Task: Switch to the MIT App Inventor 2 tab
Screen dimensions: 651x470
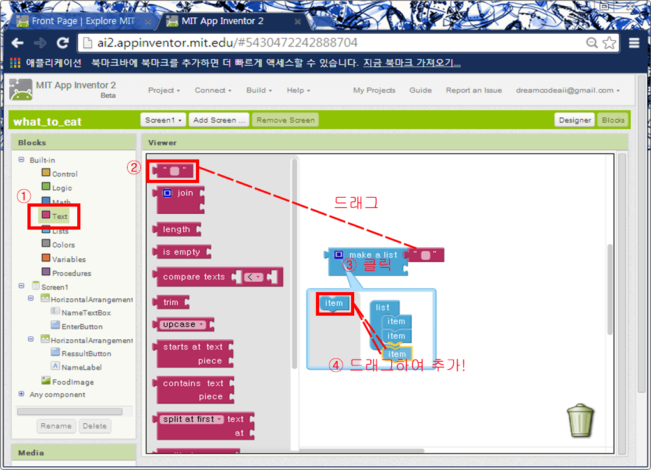Action: [x=231, y=21]
